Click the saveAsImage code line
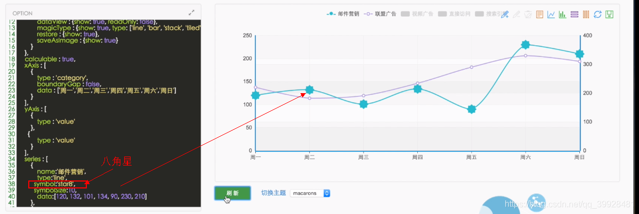 (x=77, y=40)
